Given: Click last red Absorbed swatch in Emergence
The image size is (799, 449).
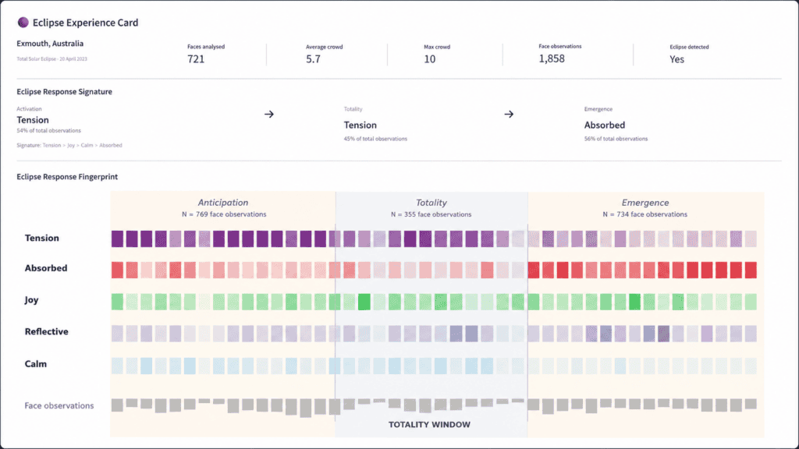Looking at the screenshot, I should click(751, 270).
